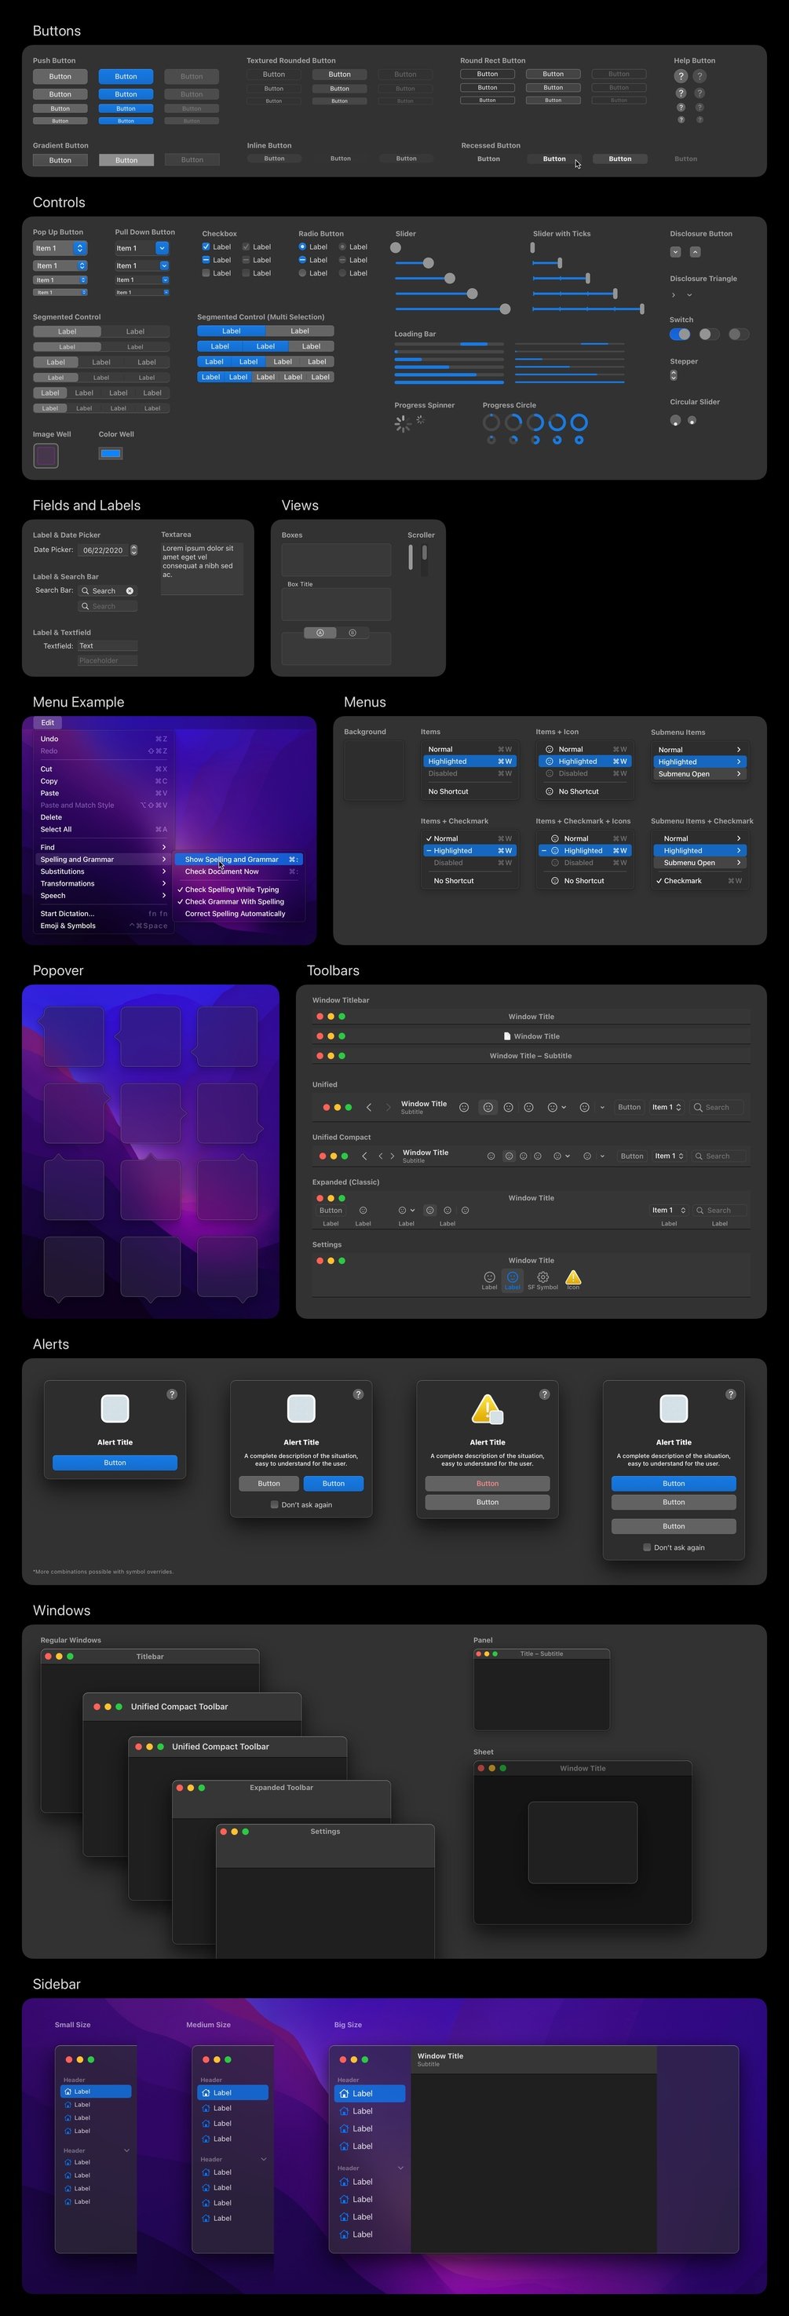Click the back chevron in the Unified toolbar
Image resolution: width=789 pixels, height=2316 pixels.
click(368, 1108)
